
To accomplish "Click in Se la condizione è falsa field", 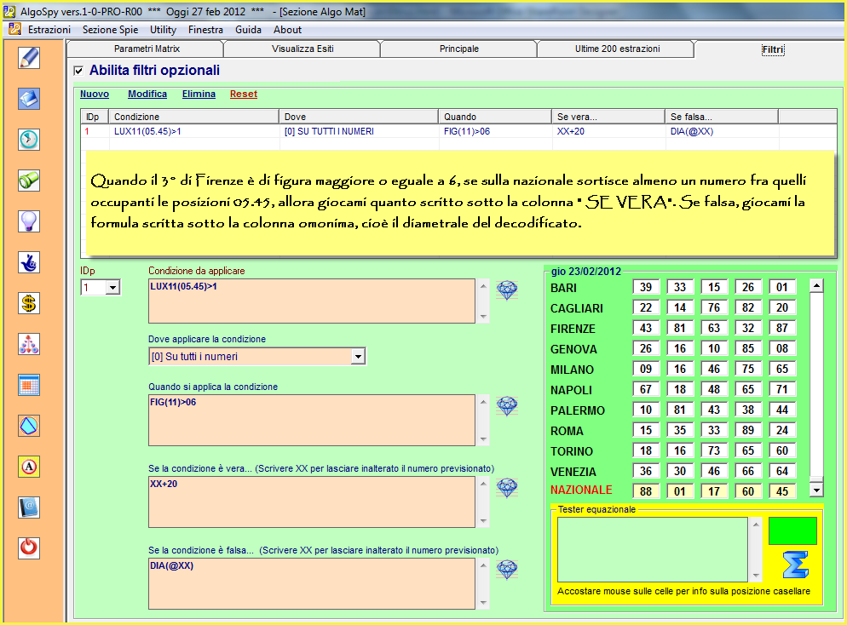I will (x=312, y=583).
